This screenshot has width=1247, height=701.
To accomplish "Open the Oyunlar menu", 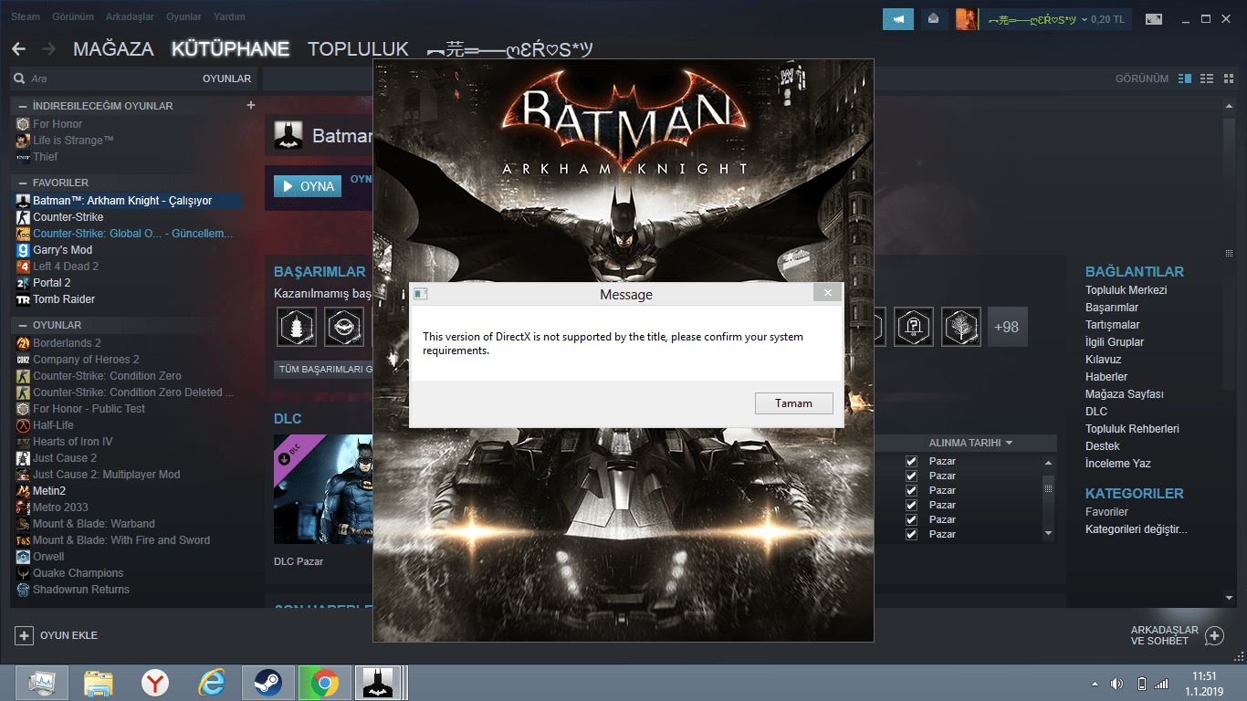I will [x=183, y=16].
